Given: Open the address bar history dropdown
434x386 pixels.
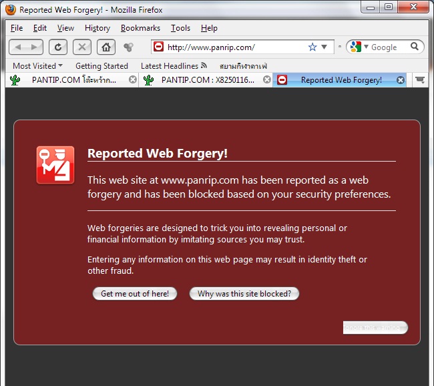Looking at the screenshot, I should 324,47.
